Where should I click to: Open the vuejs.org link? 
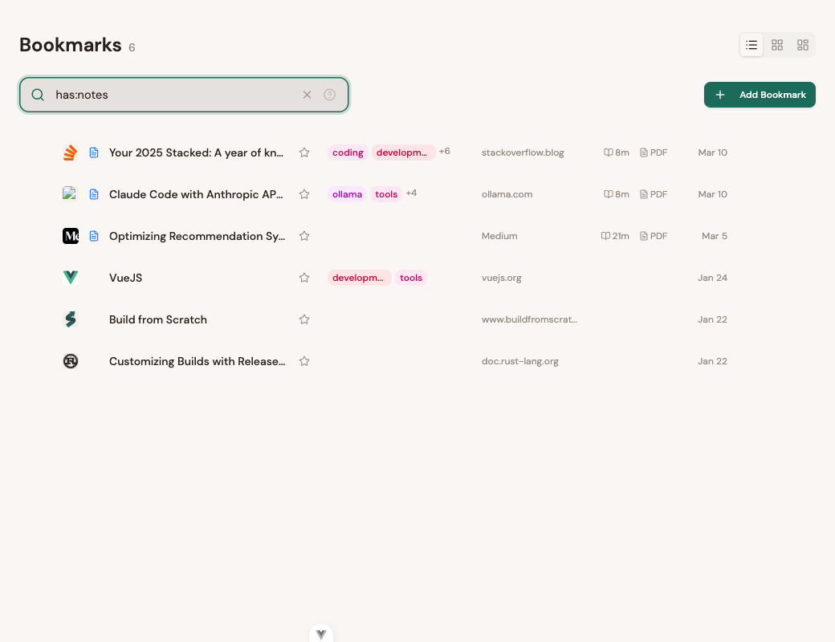[x=501, y=278]
